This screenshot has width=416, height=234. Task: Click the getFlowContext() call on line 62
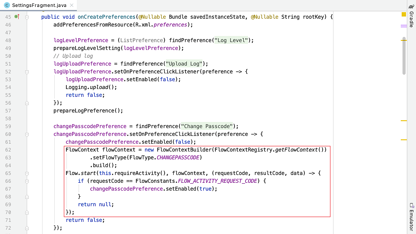(299, 150)
